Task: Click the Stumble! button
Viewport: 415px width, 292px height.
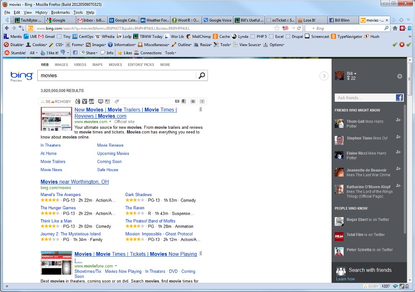Action: tap(15, 53)
